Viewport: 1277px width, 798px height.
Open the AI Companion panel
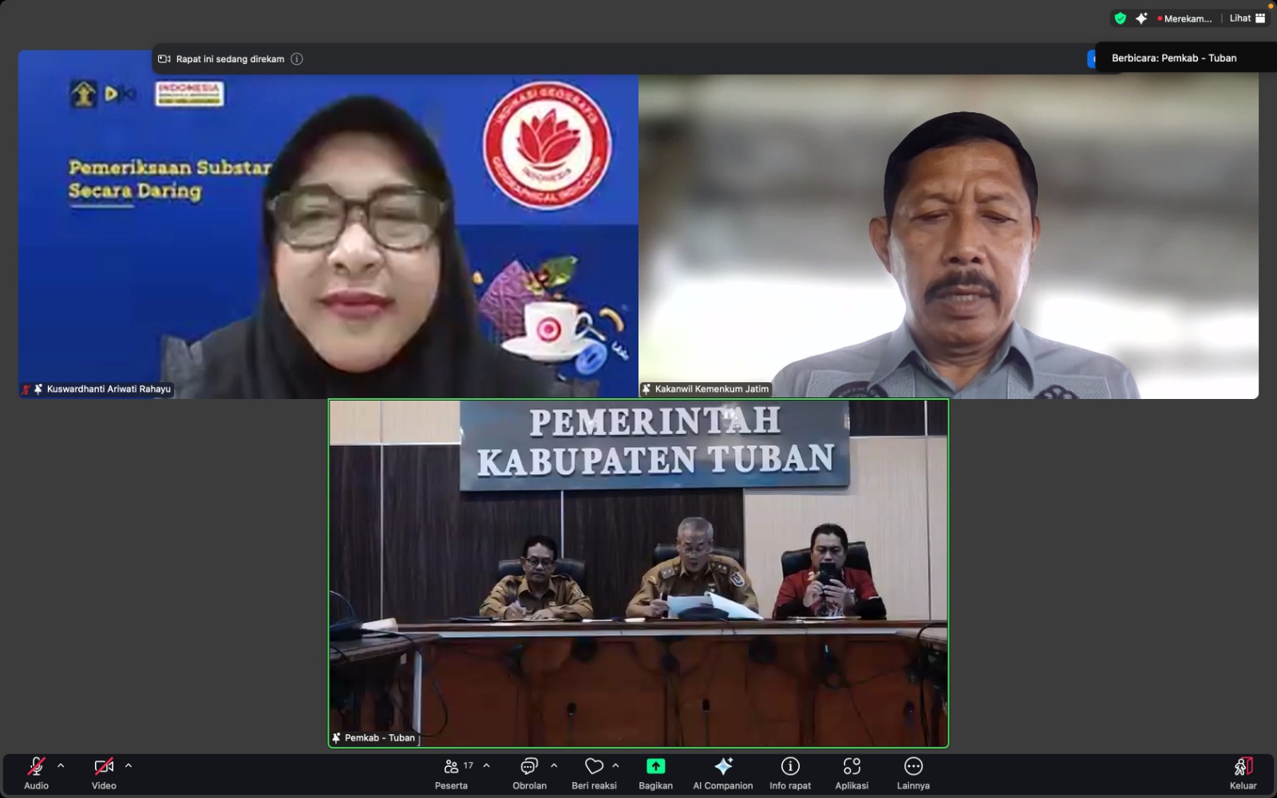coord(722,766)
